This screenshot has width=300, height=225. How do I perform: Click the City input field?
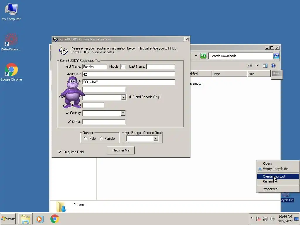point(104,90)
